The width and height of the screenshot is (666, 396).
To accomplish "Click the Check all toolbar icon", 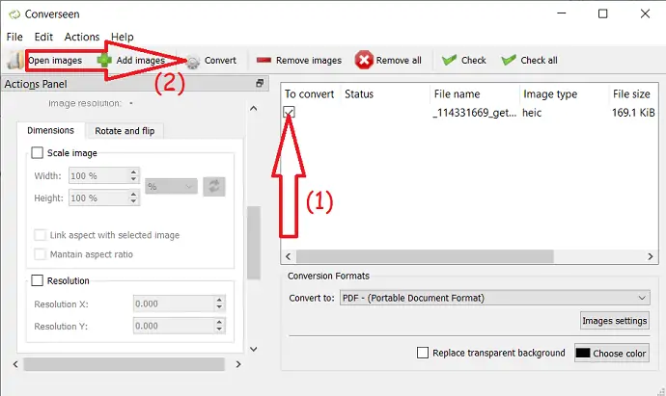I will (x=509, y=61).
